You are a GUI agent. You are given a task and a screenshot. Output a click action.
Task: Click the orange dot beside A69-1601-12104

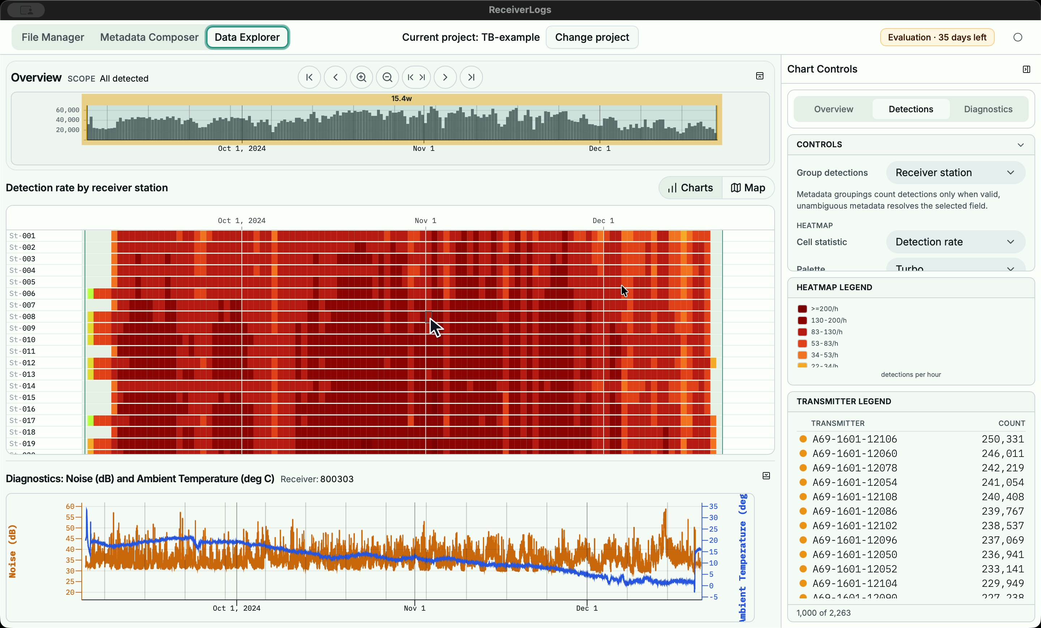(x=803, y=583)
